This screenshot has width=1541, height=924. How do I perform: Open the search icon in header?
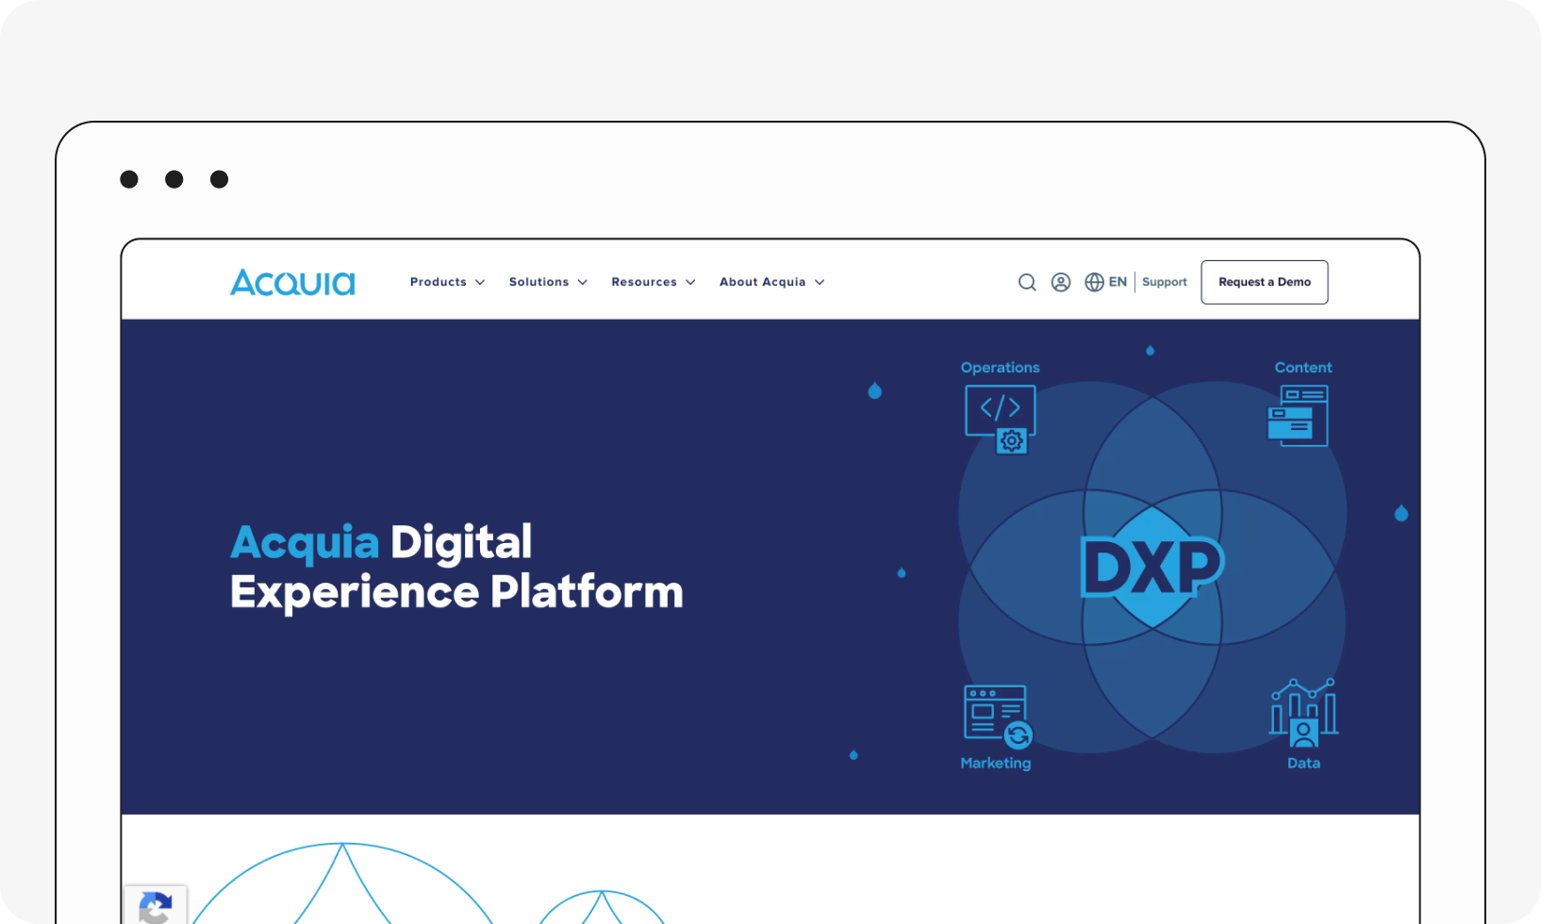tap(1027, 282)
